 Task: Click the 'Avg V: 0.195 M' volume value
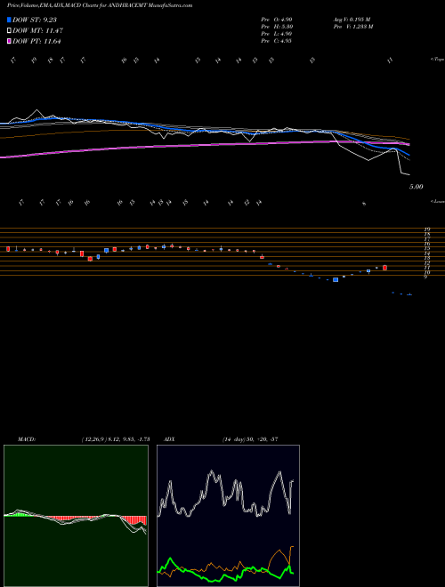click(352, 19)
